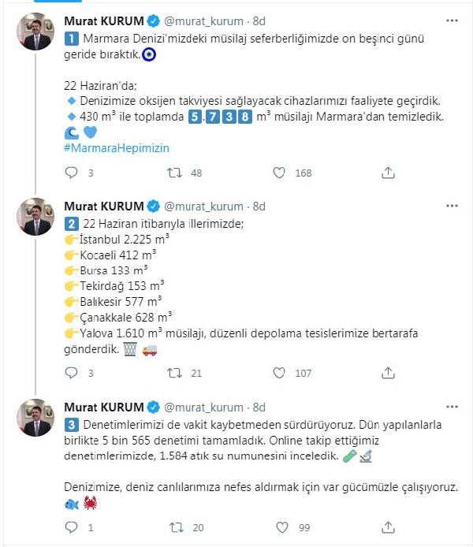Share the second tweet about İstanbul totals
The image size is (473, 547).
[x=388, y=373]
